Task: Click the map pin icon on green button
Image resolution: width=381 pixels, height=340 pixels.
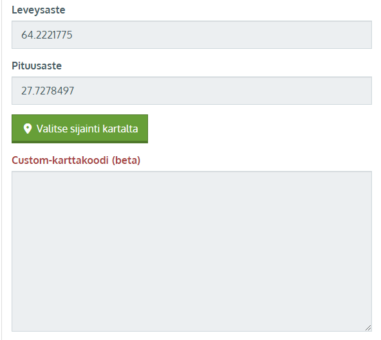Action: click(28, 129)
